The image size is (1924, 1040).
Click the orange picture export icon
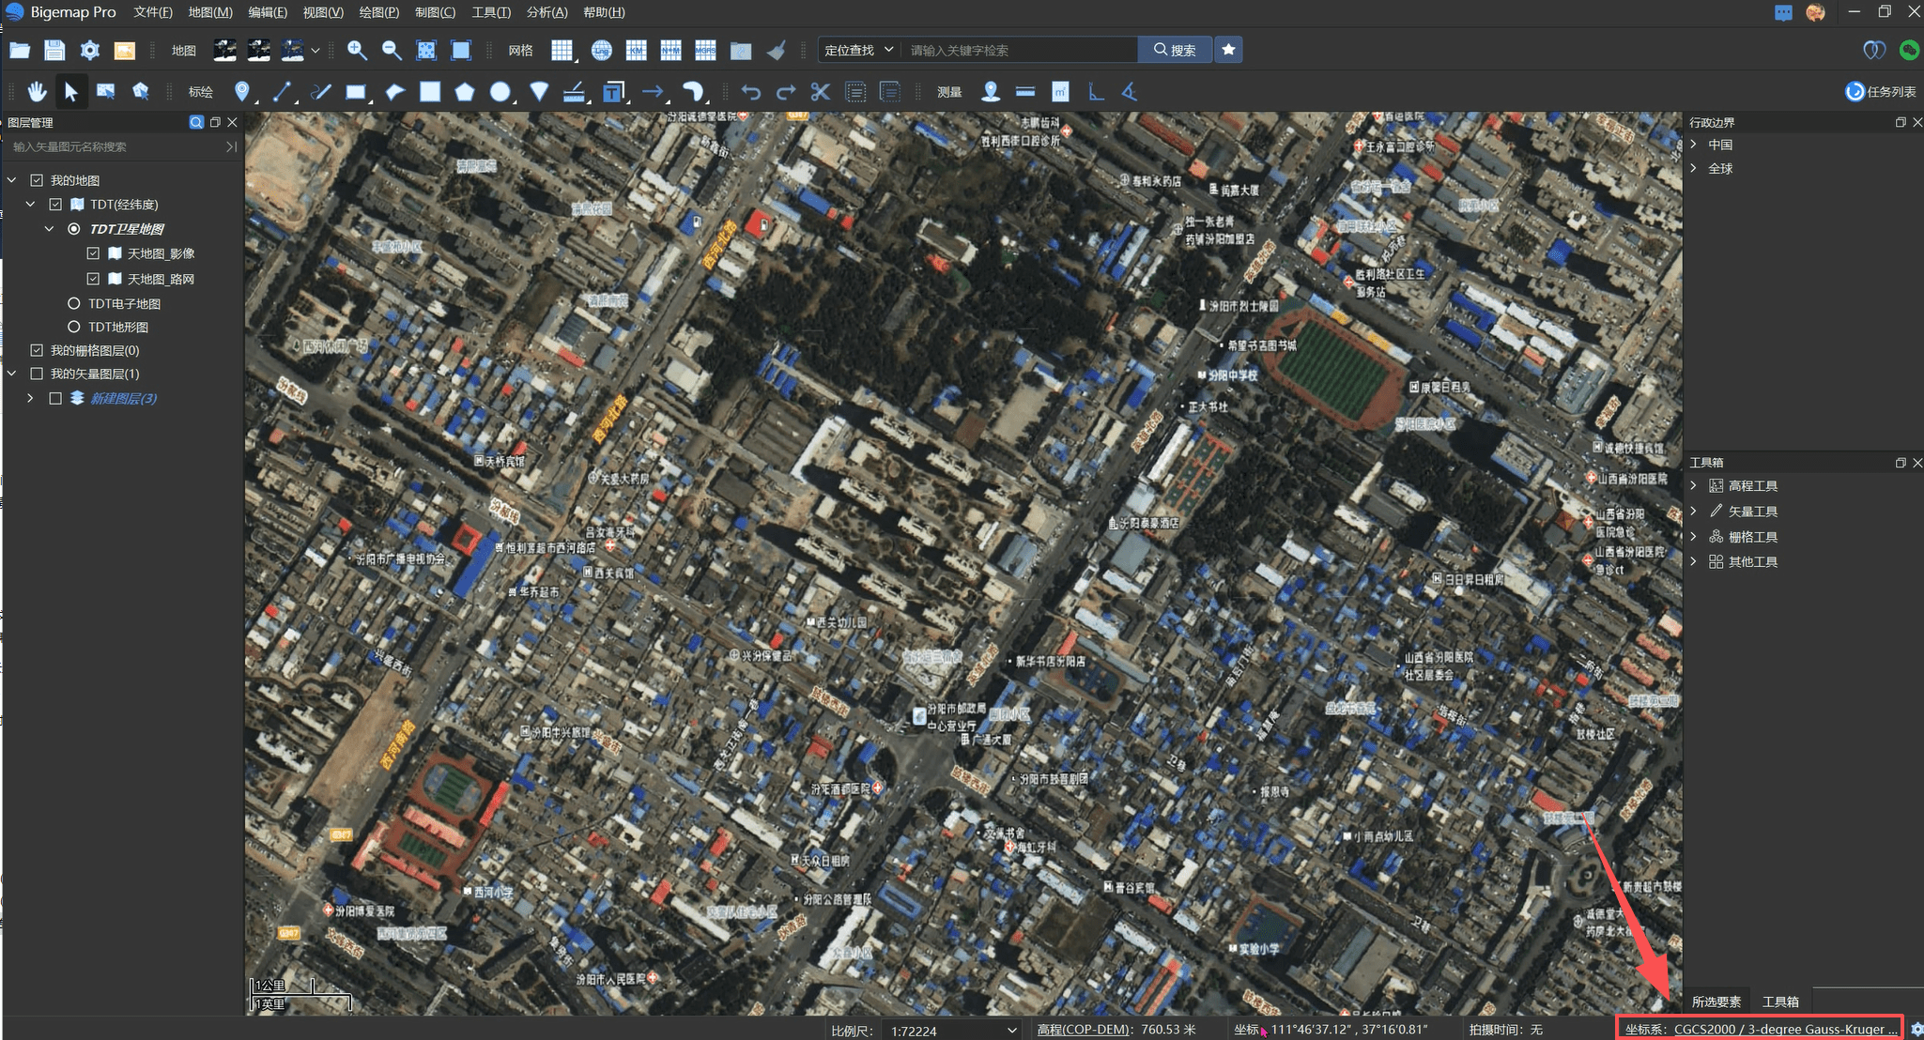124,51
